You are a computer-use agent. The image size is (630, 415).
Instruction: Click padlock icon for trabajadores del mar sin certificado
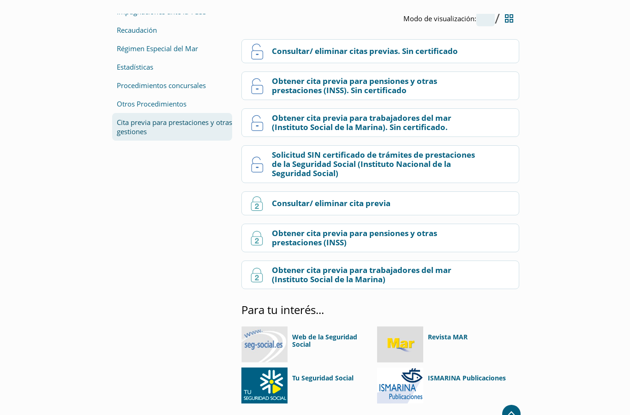(x=257, y=123)
